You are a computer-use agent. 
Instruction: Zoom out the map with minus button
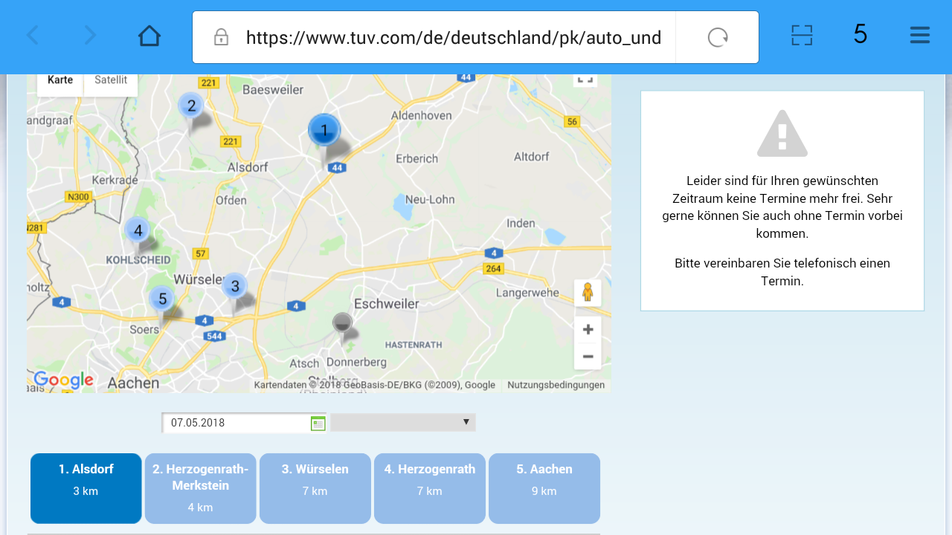tap(588, 357)
